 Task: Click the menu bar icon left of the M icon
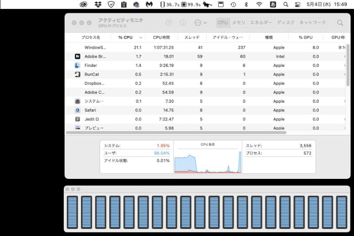(x=136, y=4)
